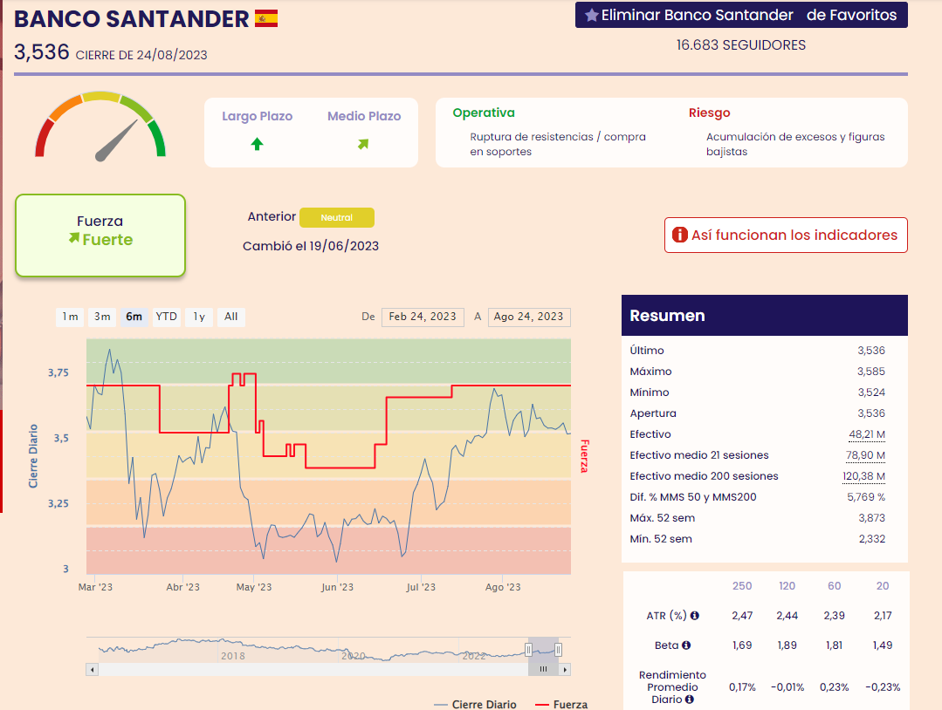Click the info icon in Así funcionan los indicadores
The width and height of the screenshot is (942, 710).
[x=679, y=235]
